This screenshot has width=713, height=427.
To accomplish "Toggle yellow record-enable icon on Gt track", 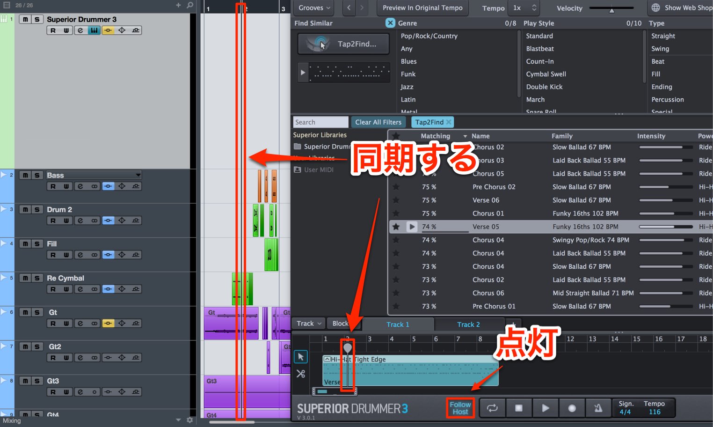I will (108, 323).
